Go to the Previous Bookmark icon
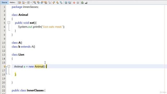 click(54, 3)
